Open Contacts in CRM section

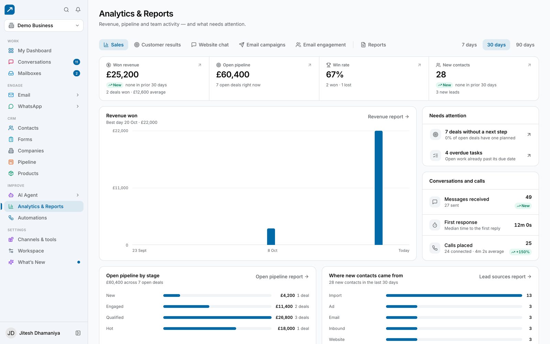click(x=44, y=128)
